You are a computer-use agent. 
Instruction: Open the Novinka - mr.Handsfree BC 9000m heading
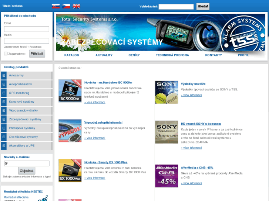pos(108,83)
